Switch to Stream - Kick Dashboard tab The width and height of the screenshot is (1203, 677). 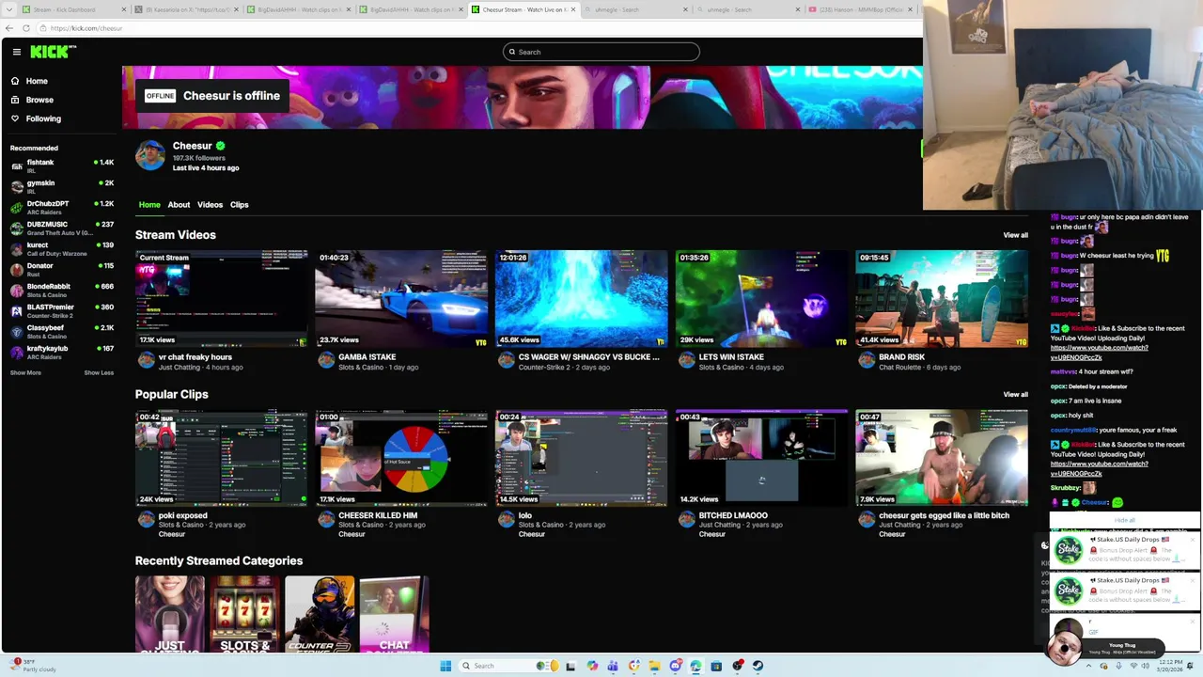click(x=73, y=9)
